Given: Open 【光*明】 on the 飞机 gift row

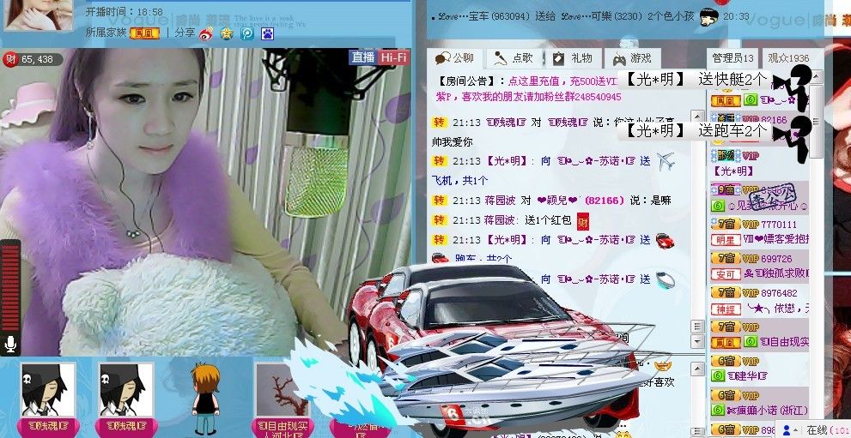Looking at the screenshot, I should 506,161.
